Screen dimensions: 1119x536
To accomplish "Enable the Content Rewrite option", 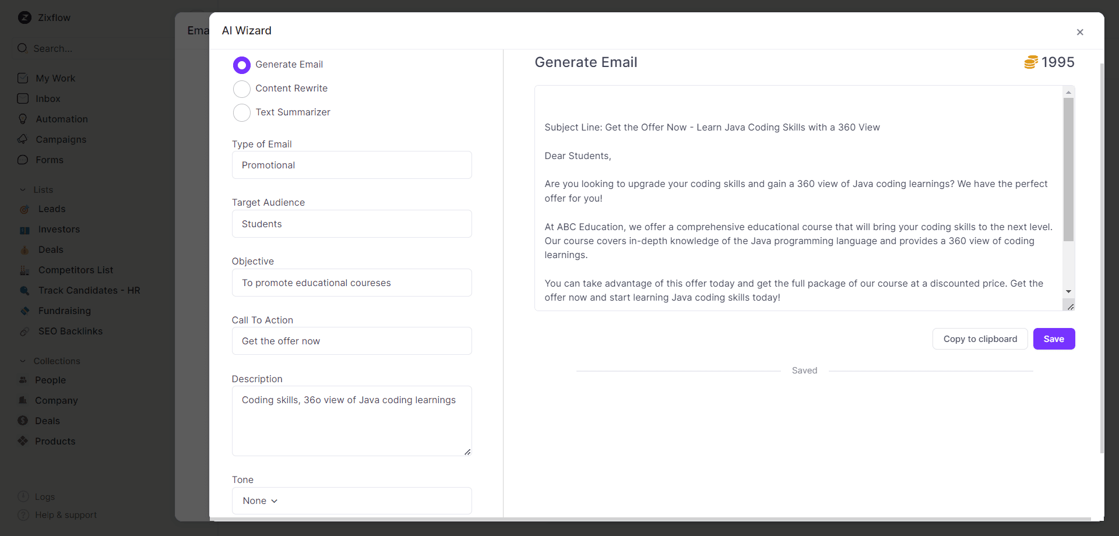I will (x=241, y=89).
